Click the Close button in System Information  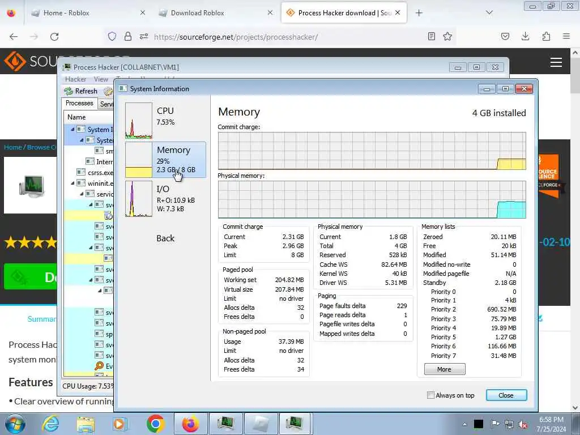(x=506, y=395)
